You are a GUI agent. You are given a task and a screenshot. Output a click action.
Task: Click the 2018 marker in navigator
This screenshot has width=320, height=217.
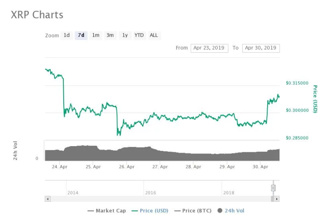(x=229, y=193)
